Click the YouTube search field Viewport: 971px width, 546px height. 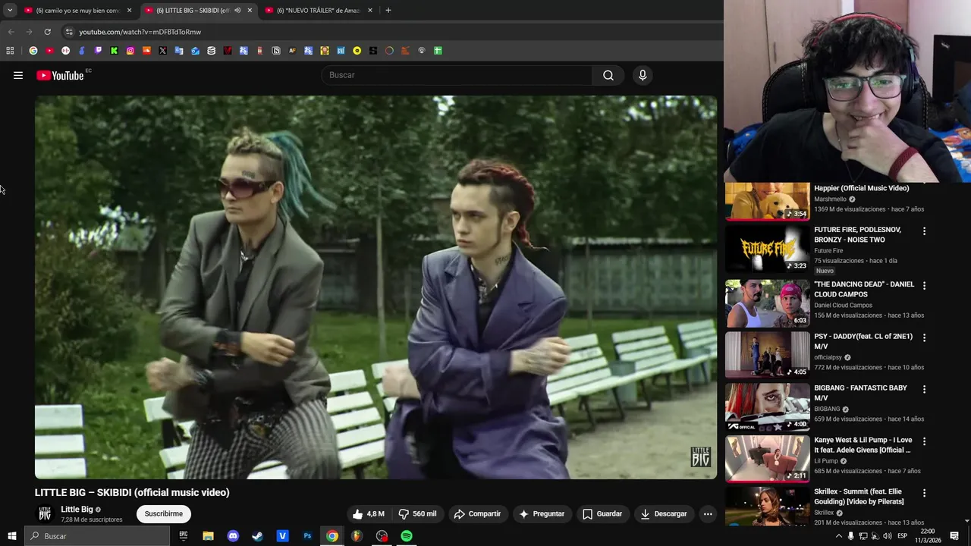tap(457, 75)
